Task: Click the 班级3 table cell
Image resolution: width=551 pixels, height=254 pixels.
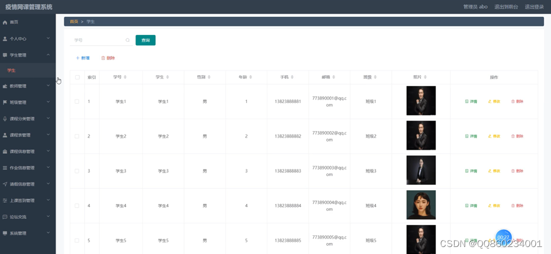Action: [x=371, y=171]
